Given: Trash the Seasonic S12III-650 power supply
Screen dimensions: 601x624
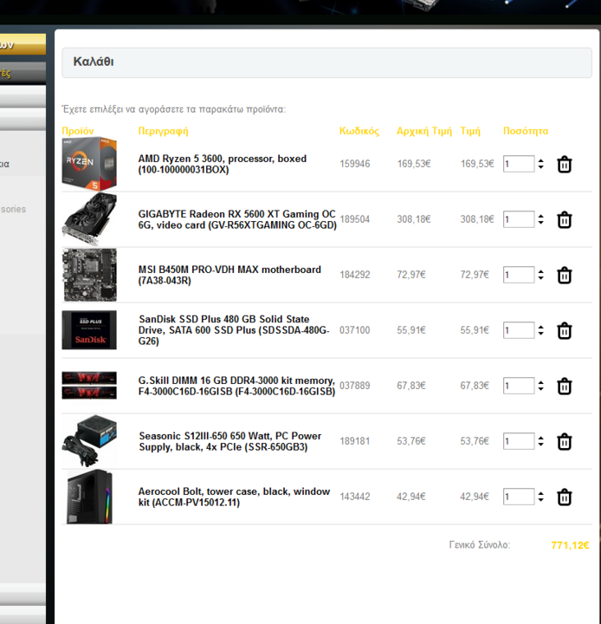Looking at the screenshot, I should (x=564, y=441).
